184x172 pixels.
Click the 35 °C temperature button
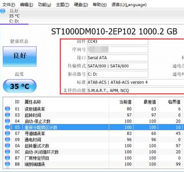pos(20,86)
